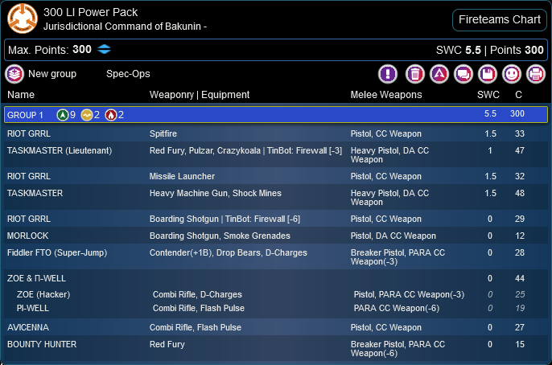Click the Name column header
Screen dimensions: 552x365
tap(21, 95)
